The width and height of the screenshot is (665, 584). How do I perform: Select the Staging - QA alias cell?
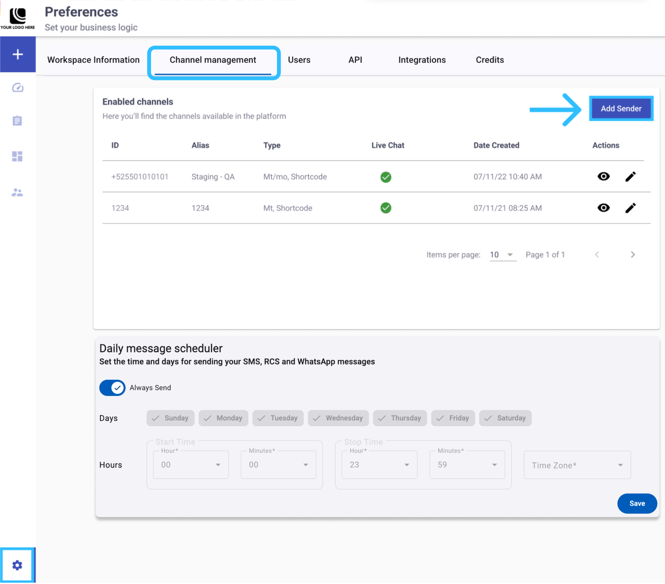213,177
